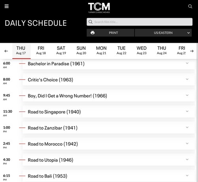The image size is (198, 182).
Task: Open Boy, Did I Get a Wrong Number!
Action: 67,96
